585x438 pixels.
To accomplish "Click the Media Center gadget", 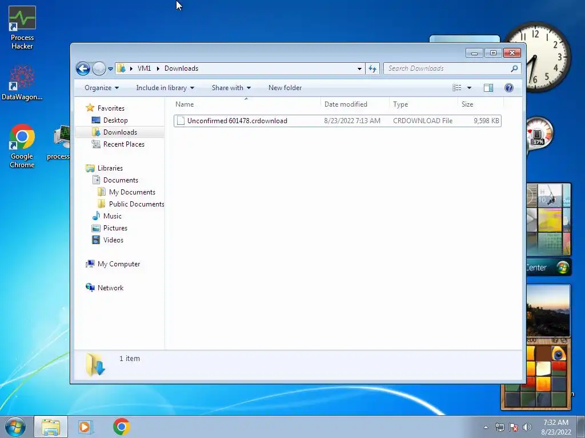I will point(548,229).
